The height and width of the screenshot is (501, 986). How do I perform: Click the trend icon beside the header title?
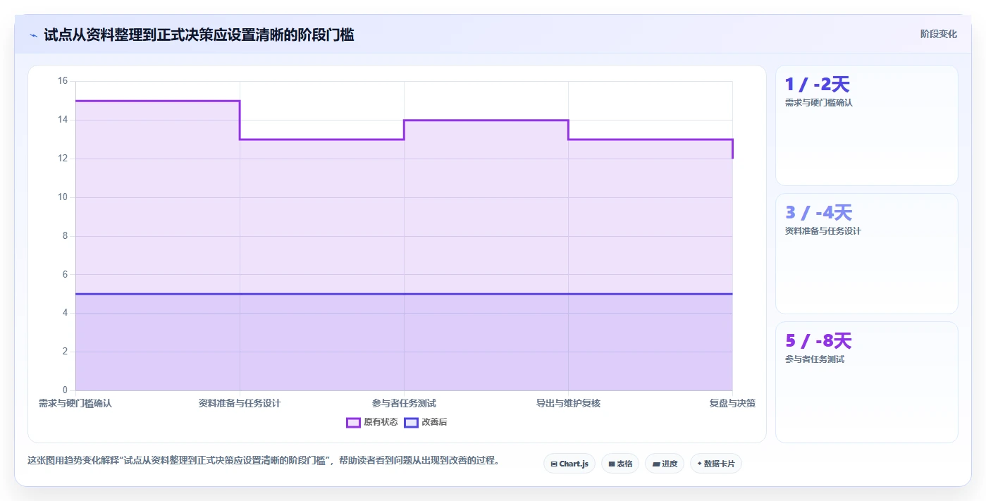click(33, 35)
